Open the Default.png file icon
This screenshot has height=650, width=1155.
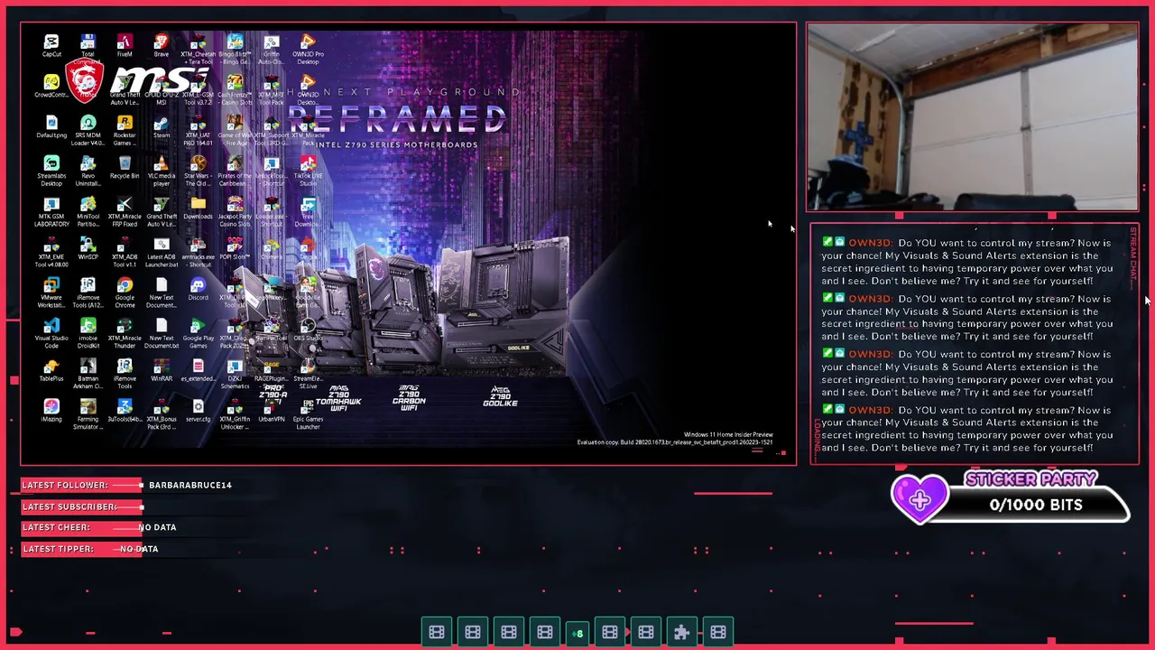pos(51,127)
